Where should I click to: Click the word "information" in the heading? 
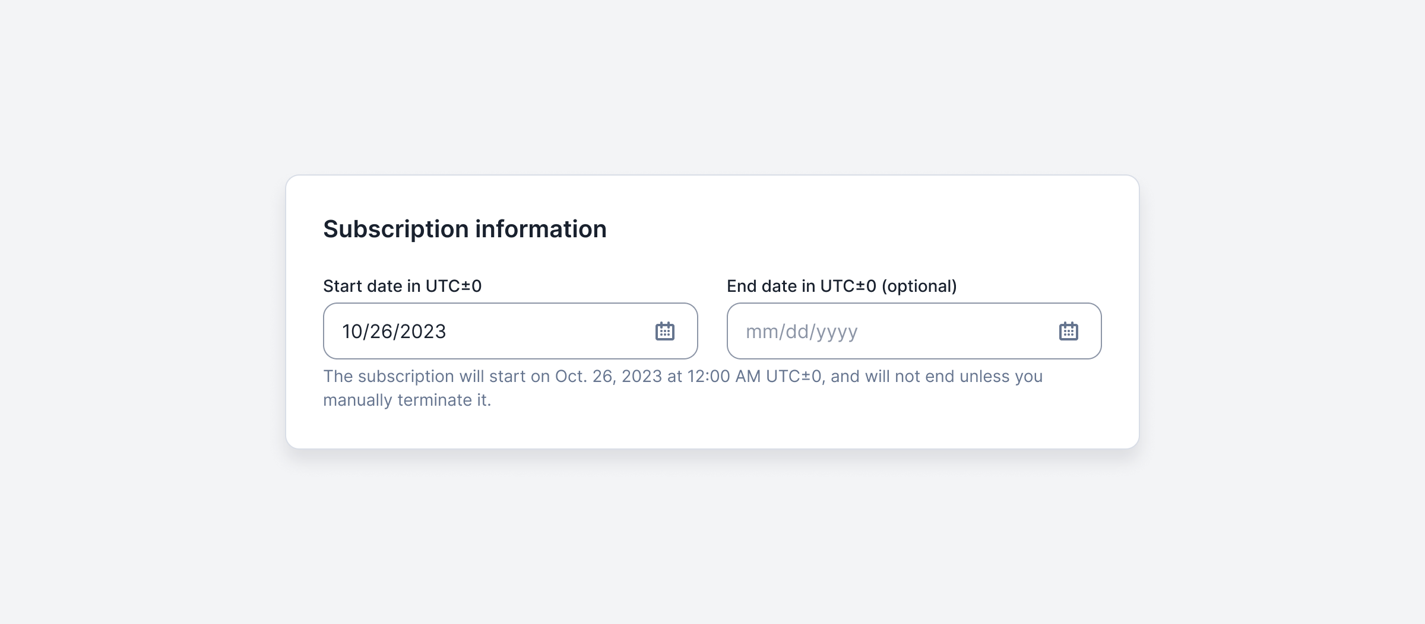coord(541,229)
